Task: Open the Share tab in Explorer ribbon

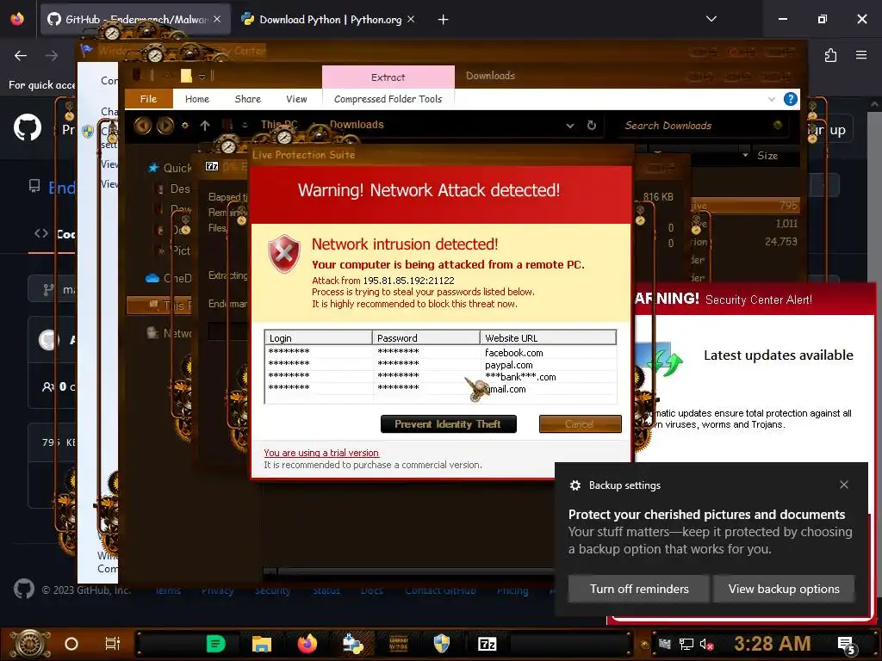Action: 247,99
